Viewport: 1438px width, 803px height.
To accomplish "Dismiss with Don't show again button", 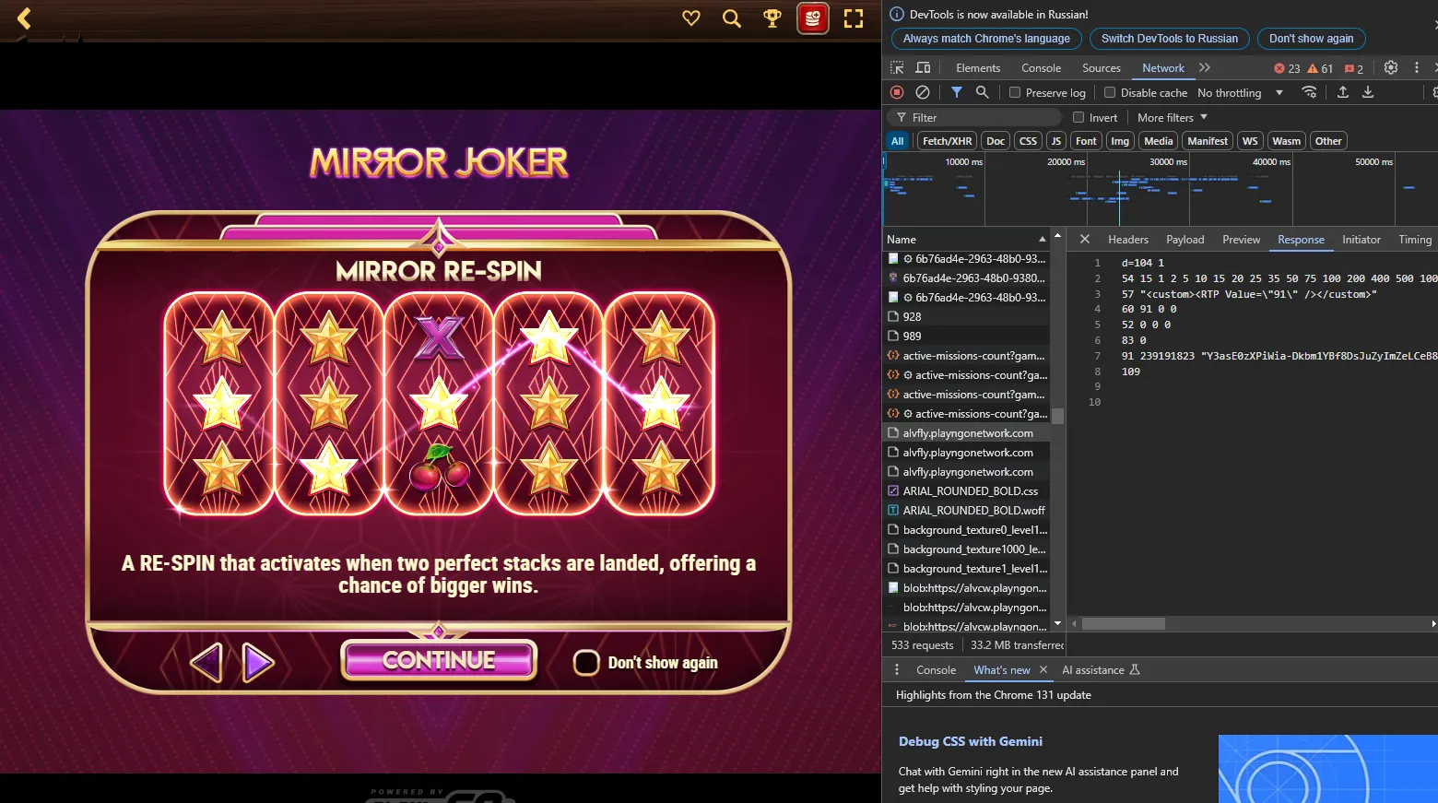I will click(1311, 39).
